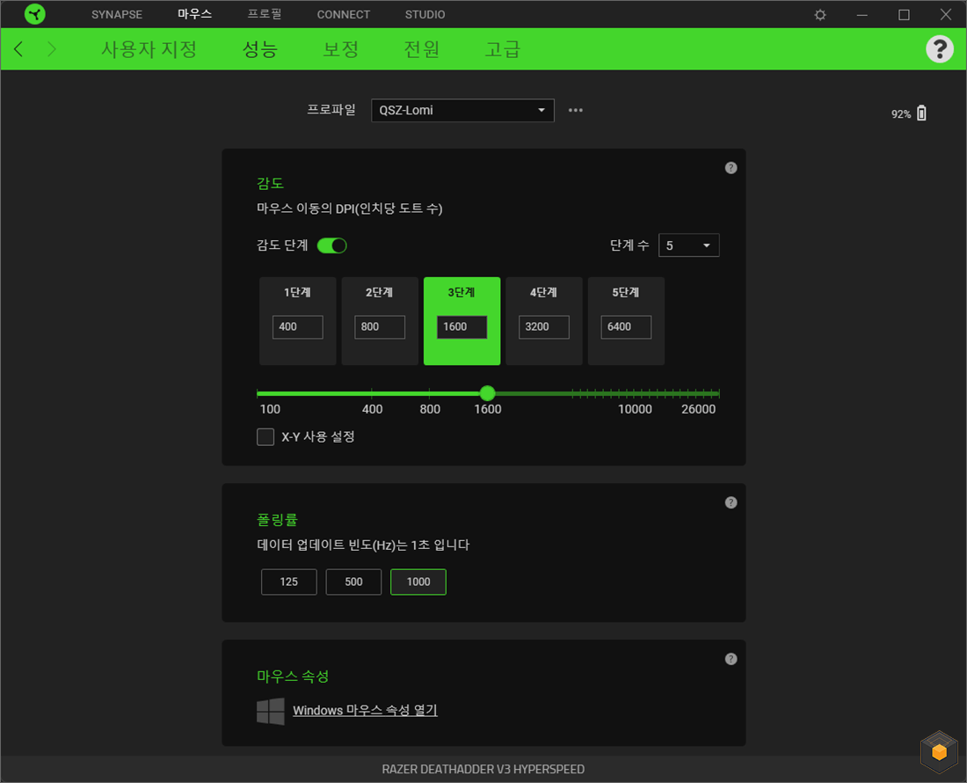This screenshot has height=783, width=967.
Task: Click the orange hexagon cube icon
Action: (939, 751)
